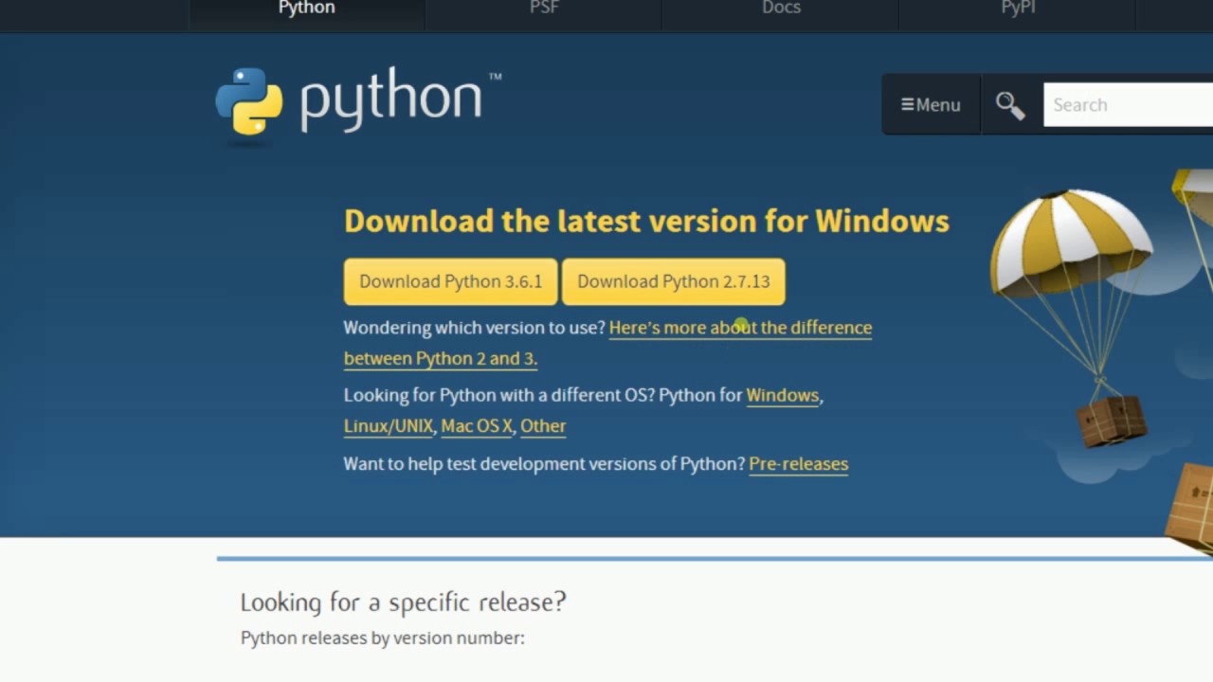Open the Other platforms link
Screen dimensions: 1213x682
tap(543, 426)
